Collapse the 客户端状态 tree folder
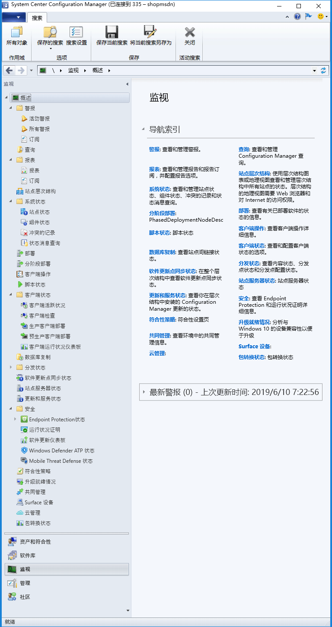 11,295
